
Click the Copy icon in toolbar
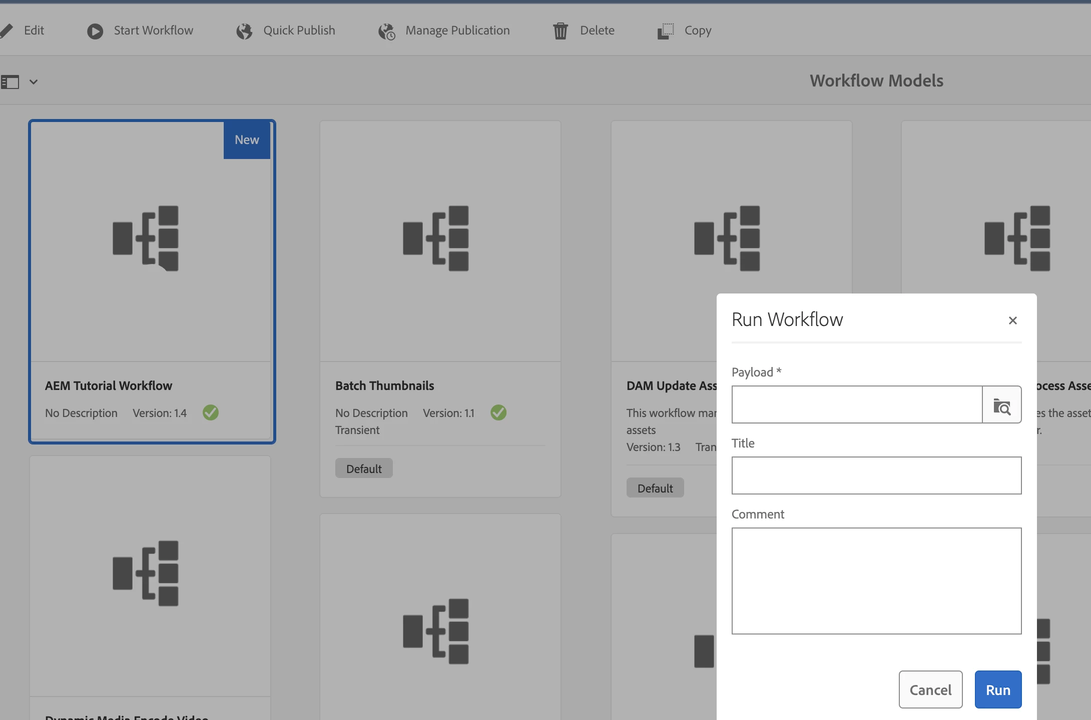point(665,31)
